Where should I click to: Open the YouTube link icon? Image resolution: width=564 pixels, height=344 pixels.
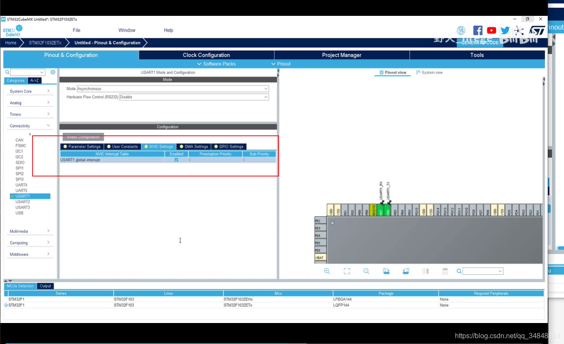(x=491, y=30)
